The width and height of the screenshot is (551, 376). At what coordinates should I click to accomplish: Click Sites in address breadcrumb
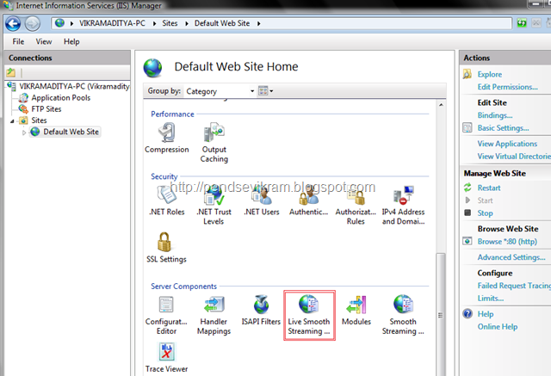point(170,23)
